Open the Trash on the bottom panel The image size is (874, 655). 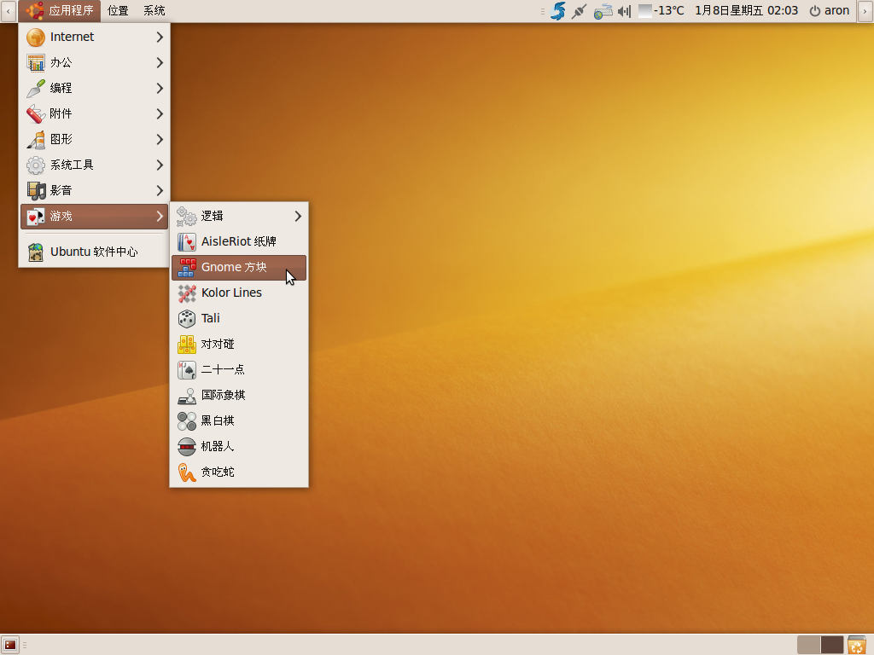pos(857,645)
